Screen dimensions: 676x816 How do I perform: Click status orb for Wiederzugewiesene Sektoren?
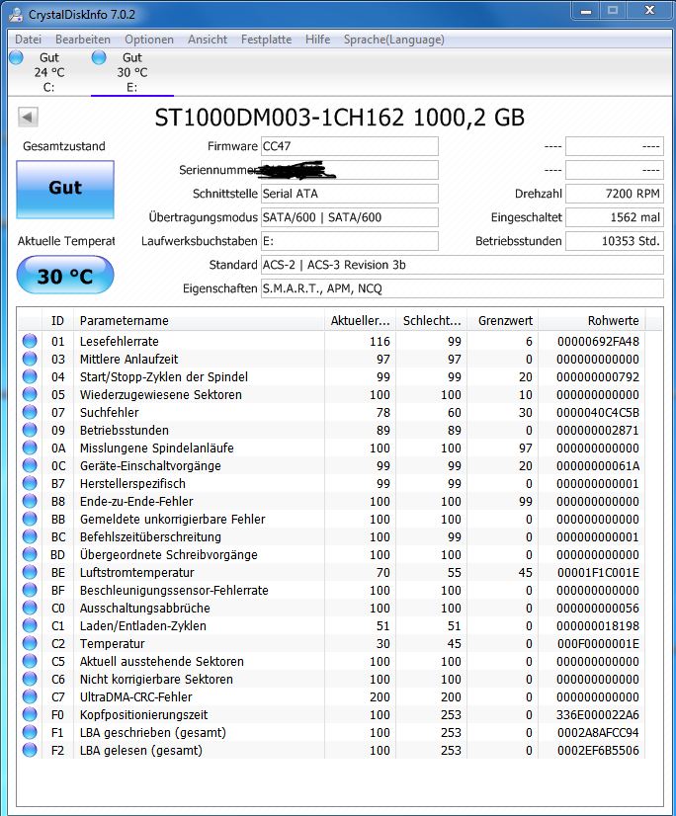30,394
